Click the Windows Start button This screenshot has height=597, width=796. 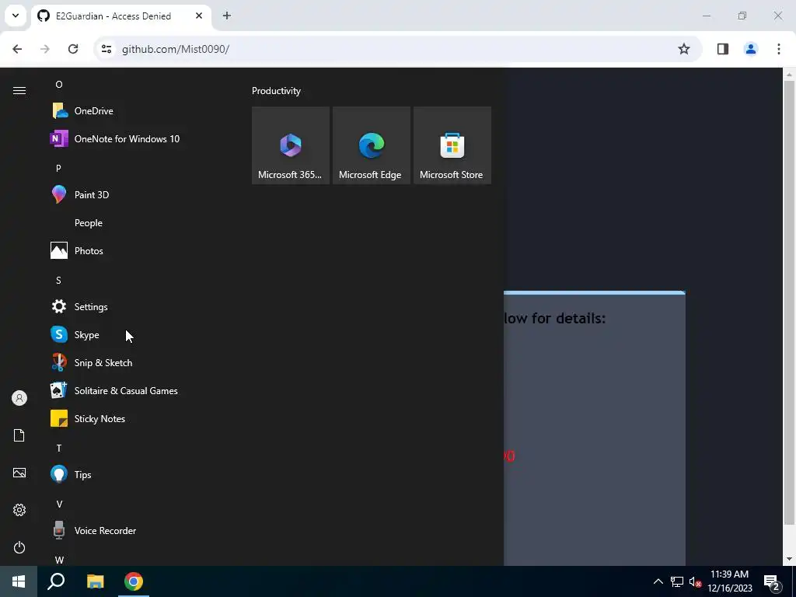tap(19, 581)
